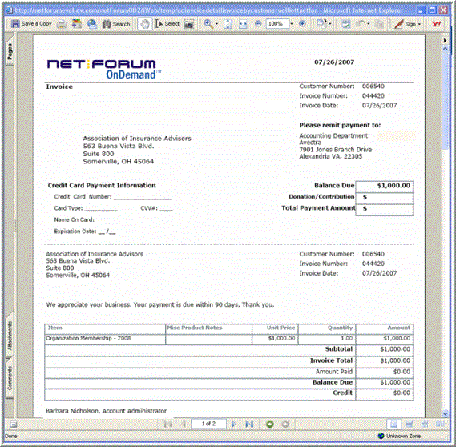The width and height of the screenshot is (456, 447).
Task: Click the Credit Card Number blank line
Action: 143,198
